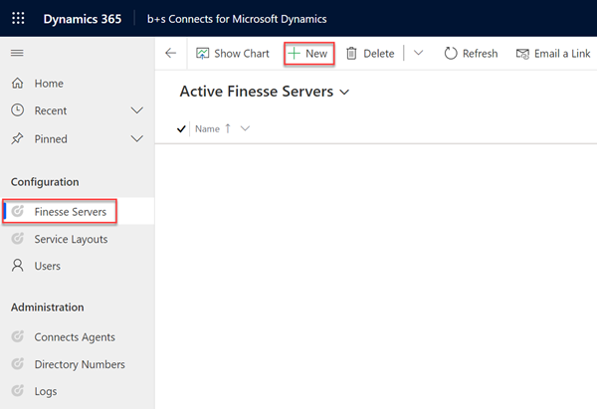Open the Dynamics 365 app launcher grid
597x409 pixels.
(x=18, y=18)
